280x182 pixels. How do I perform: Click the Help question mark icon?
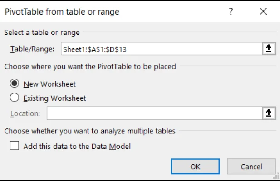pyautogui.click(x=231, y=12)
